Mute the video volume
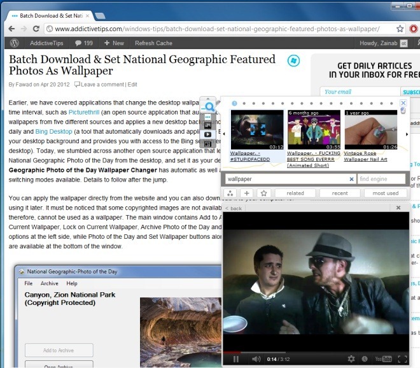420x368 pixels. [256, 359]
